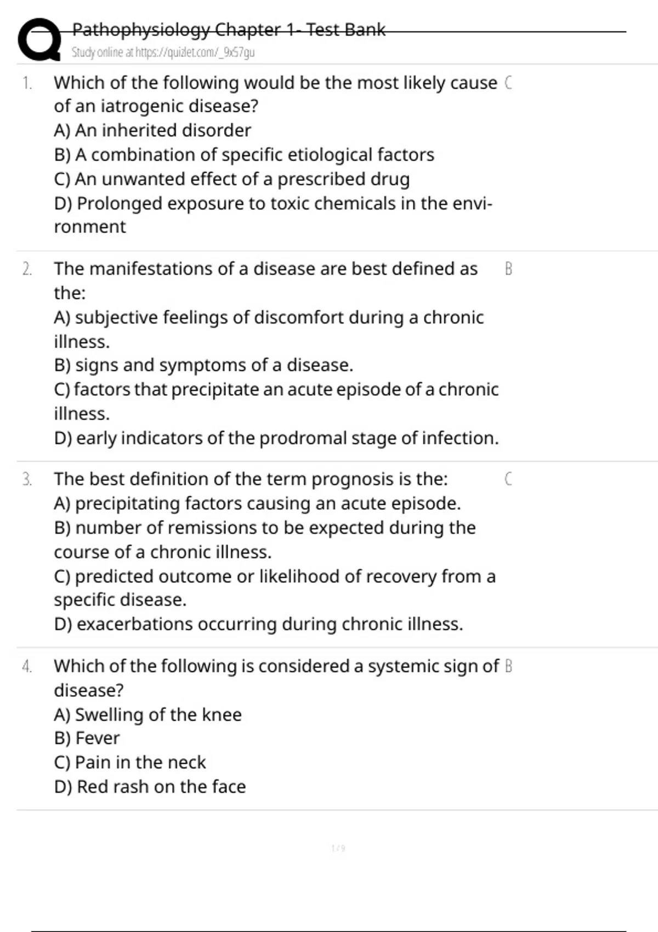This screenshot has width=658, height=932.
Task: Click question number 1 marker
Action: click(27, 83)
